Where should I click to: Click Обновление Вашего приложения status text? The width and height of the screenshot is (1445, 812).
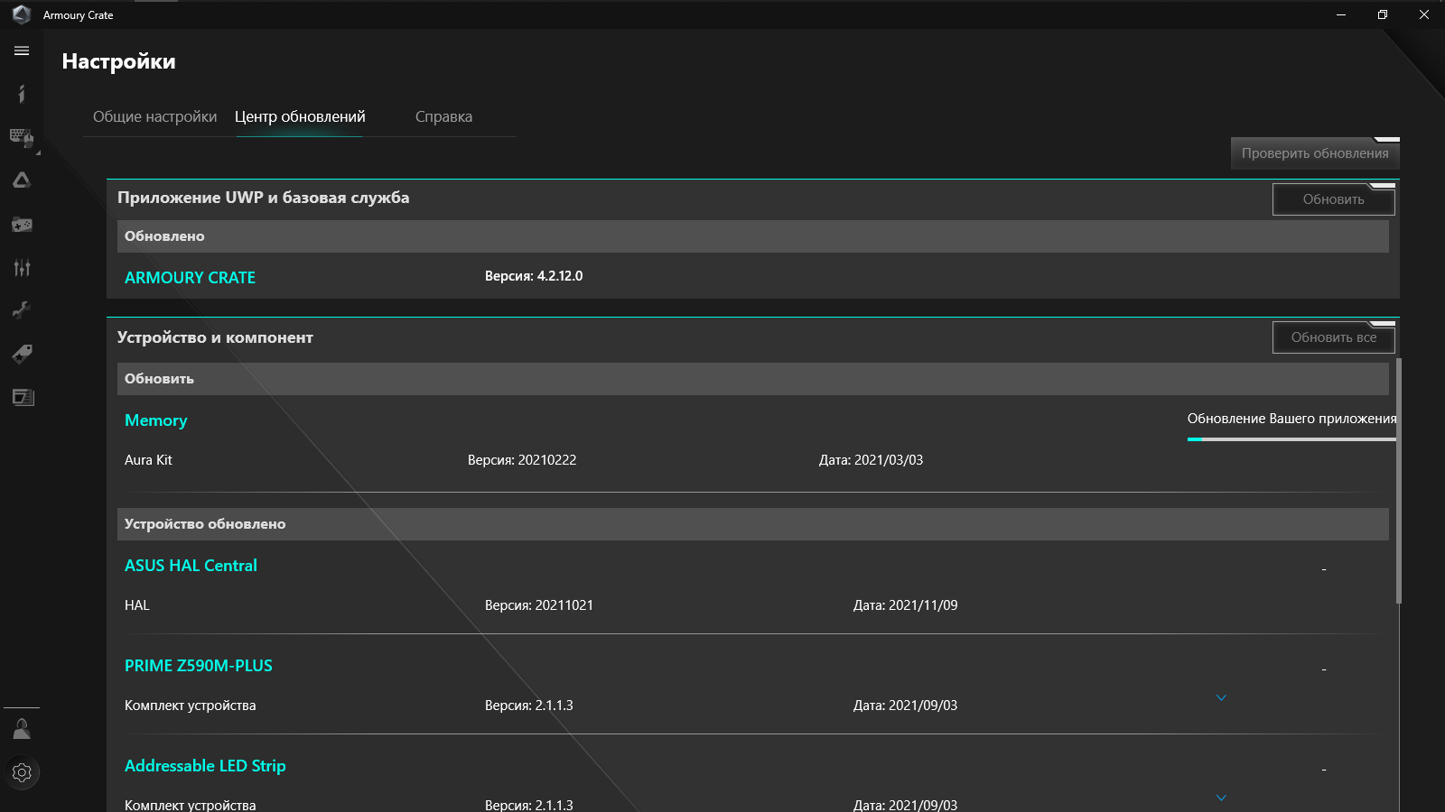point(1292,419)
